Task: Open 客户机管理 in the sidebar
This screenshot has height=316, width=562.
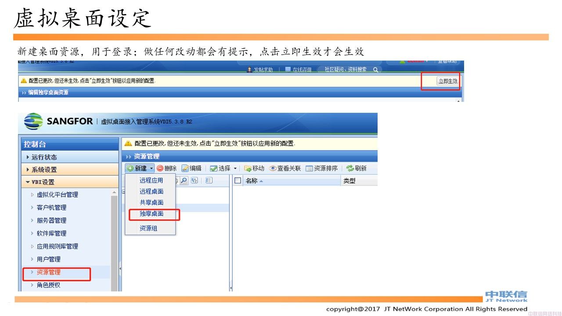Action: [x=51, y=208]
